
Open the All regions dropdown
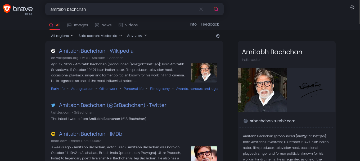(62, 36)
